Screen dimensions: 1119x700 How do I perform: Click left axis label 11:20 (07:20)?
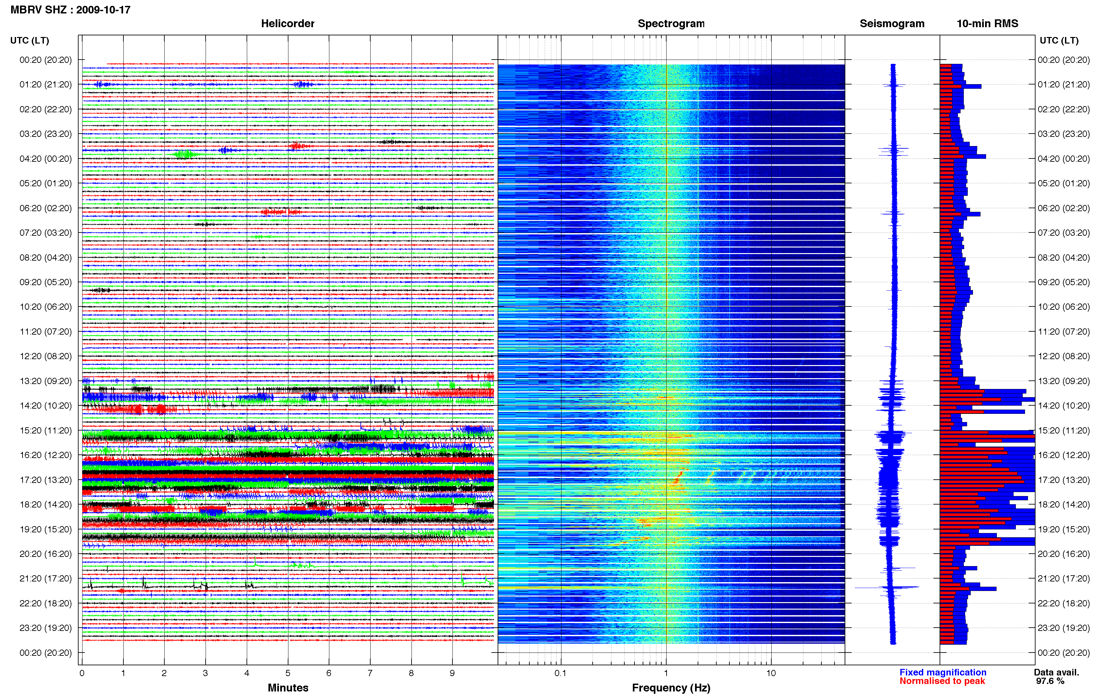[x=46, y=331]
